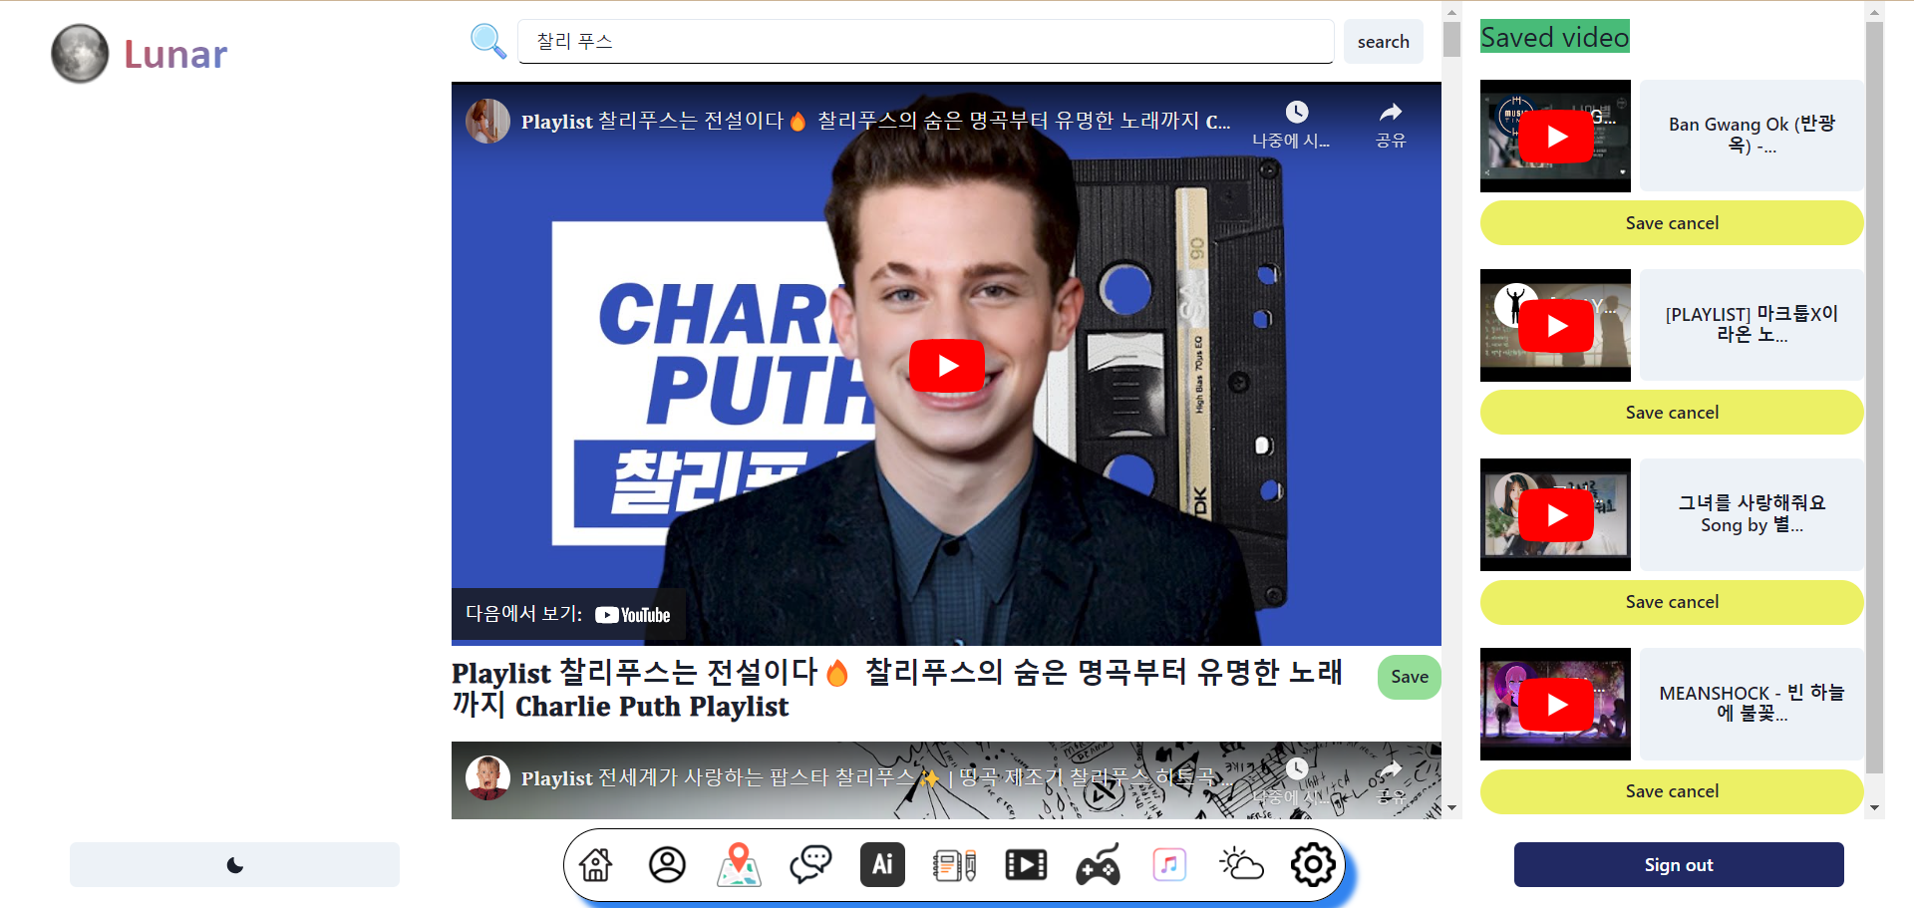Click the search text input field
The width and height of the screenshot is (1914, 908).
pyautogui.click(x=925, y=41)
